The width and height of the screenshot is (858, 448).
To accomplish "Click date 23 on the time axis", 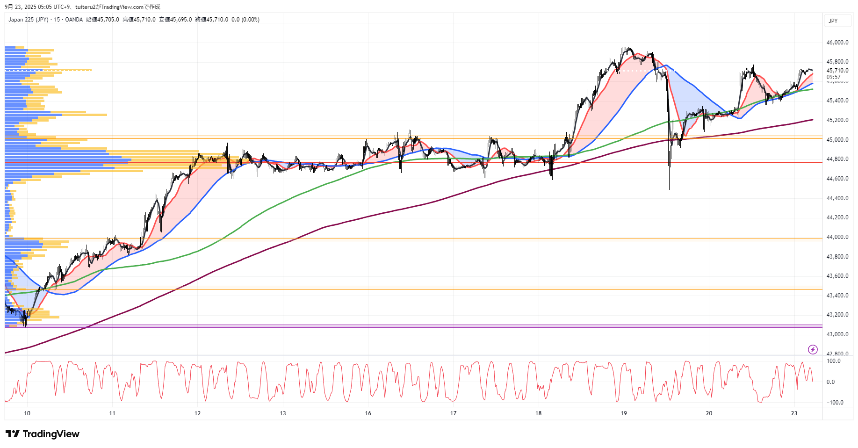I will click(x=794, y=413).
